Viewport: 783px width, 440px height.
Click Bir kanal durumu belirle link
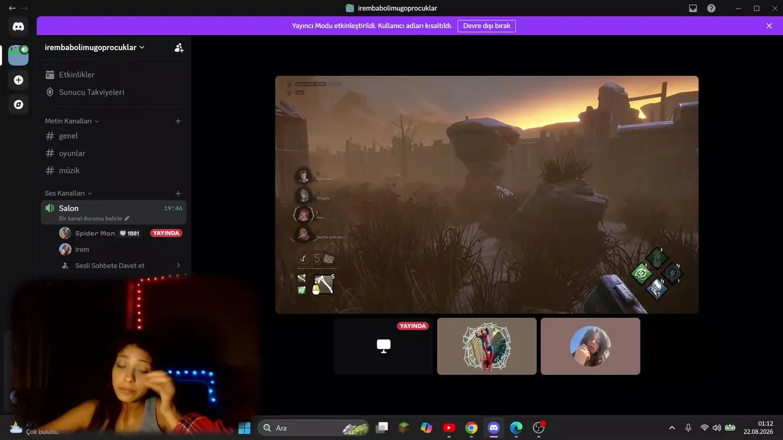point(91,218)
